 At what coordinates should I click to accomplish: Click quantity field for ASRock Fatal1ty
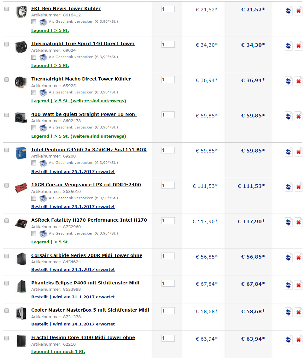[x=168, y=221]
